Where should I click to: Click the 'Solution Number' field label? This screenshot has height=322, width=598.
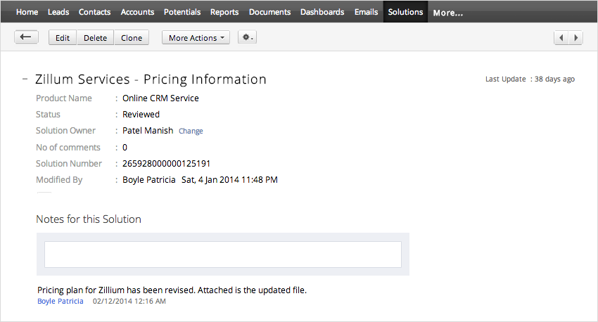coord(69,164)
